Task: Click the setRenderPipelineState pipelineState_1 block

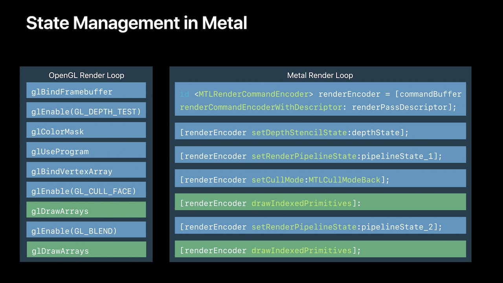Action: (x=319, y=156)
